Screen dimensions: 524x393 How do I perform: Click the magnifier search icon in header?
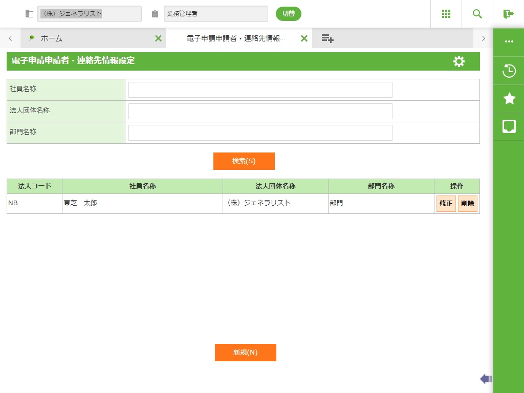point(477,14)
